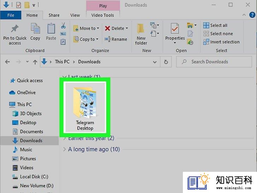Click the Cut scissors icon
The width and height of the screenshot is (257, 193).
63,25
